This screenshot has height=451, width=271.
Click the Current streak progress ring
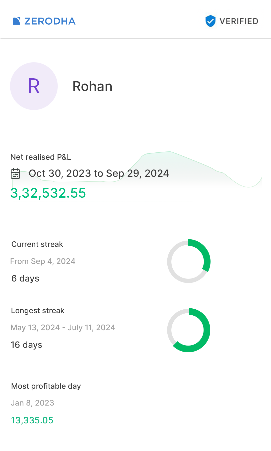(189, 261)
